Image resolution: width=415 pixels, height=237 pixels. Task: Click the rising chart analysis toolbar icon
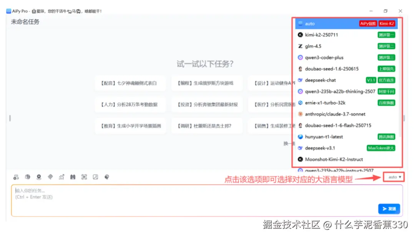(61, 177)
